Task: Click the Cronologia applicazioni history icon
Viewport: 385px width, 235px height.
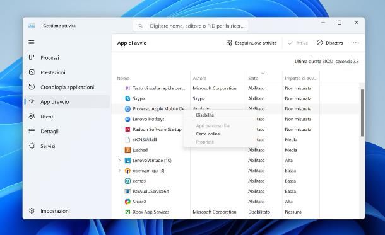Action: [x=32, y=87]
